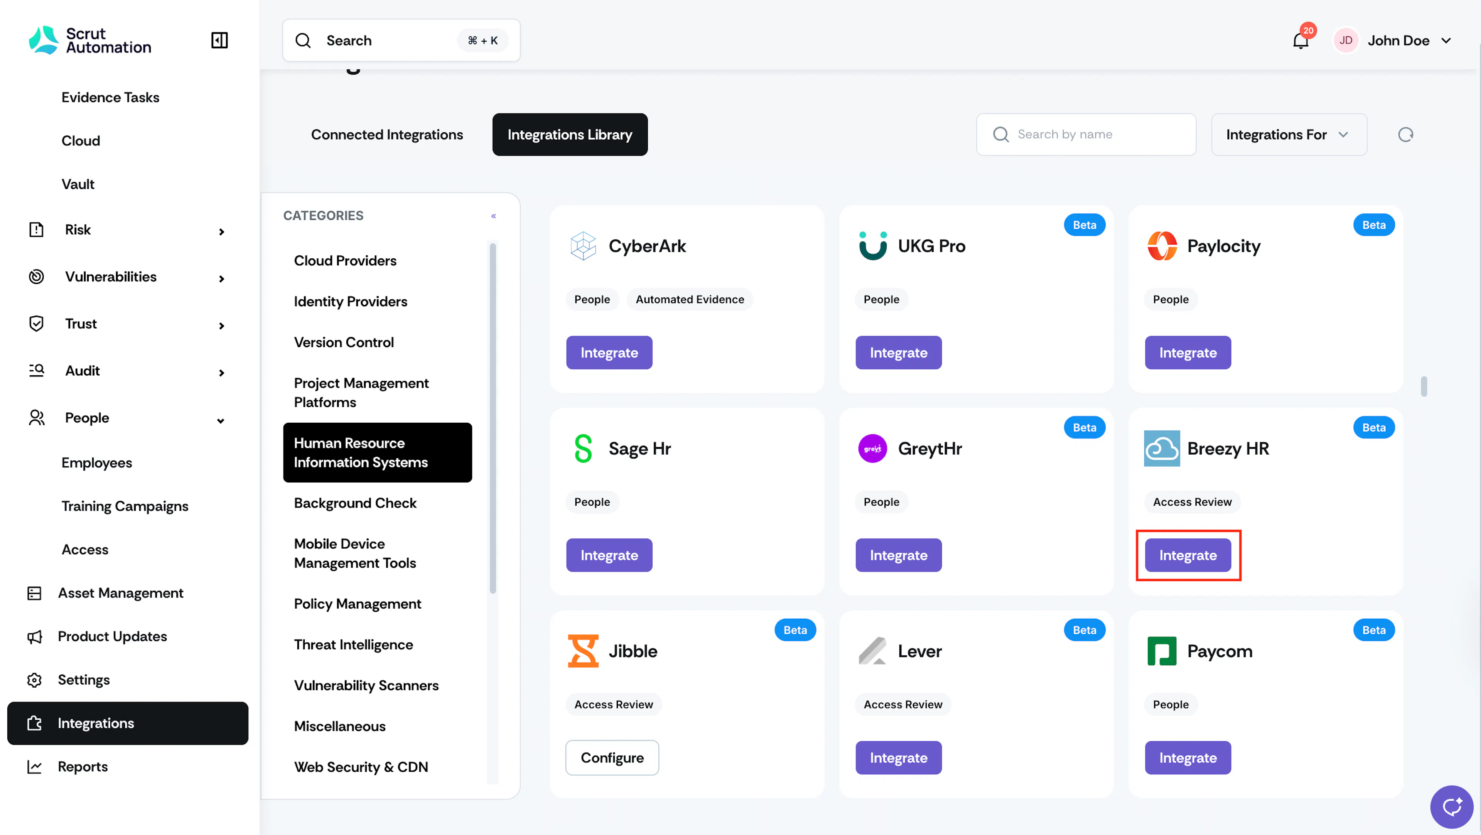This screenshot has height=835, width=1481.
Task: Click the Breezy HR cloud logo
Action: (x=1161, y=448)
